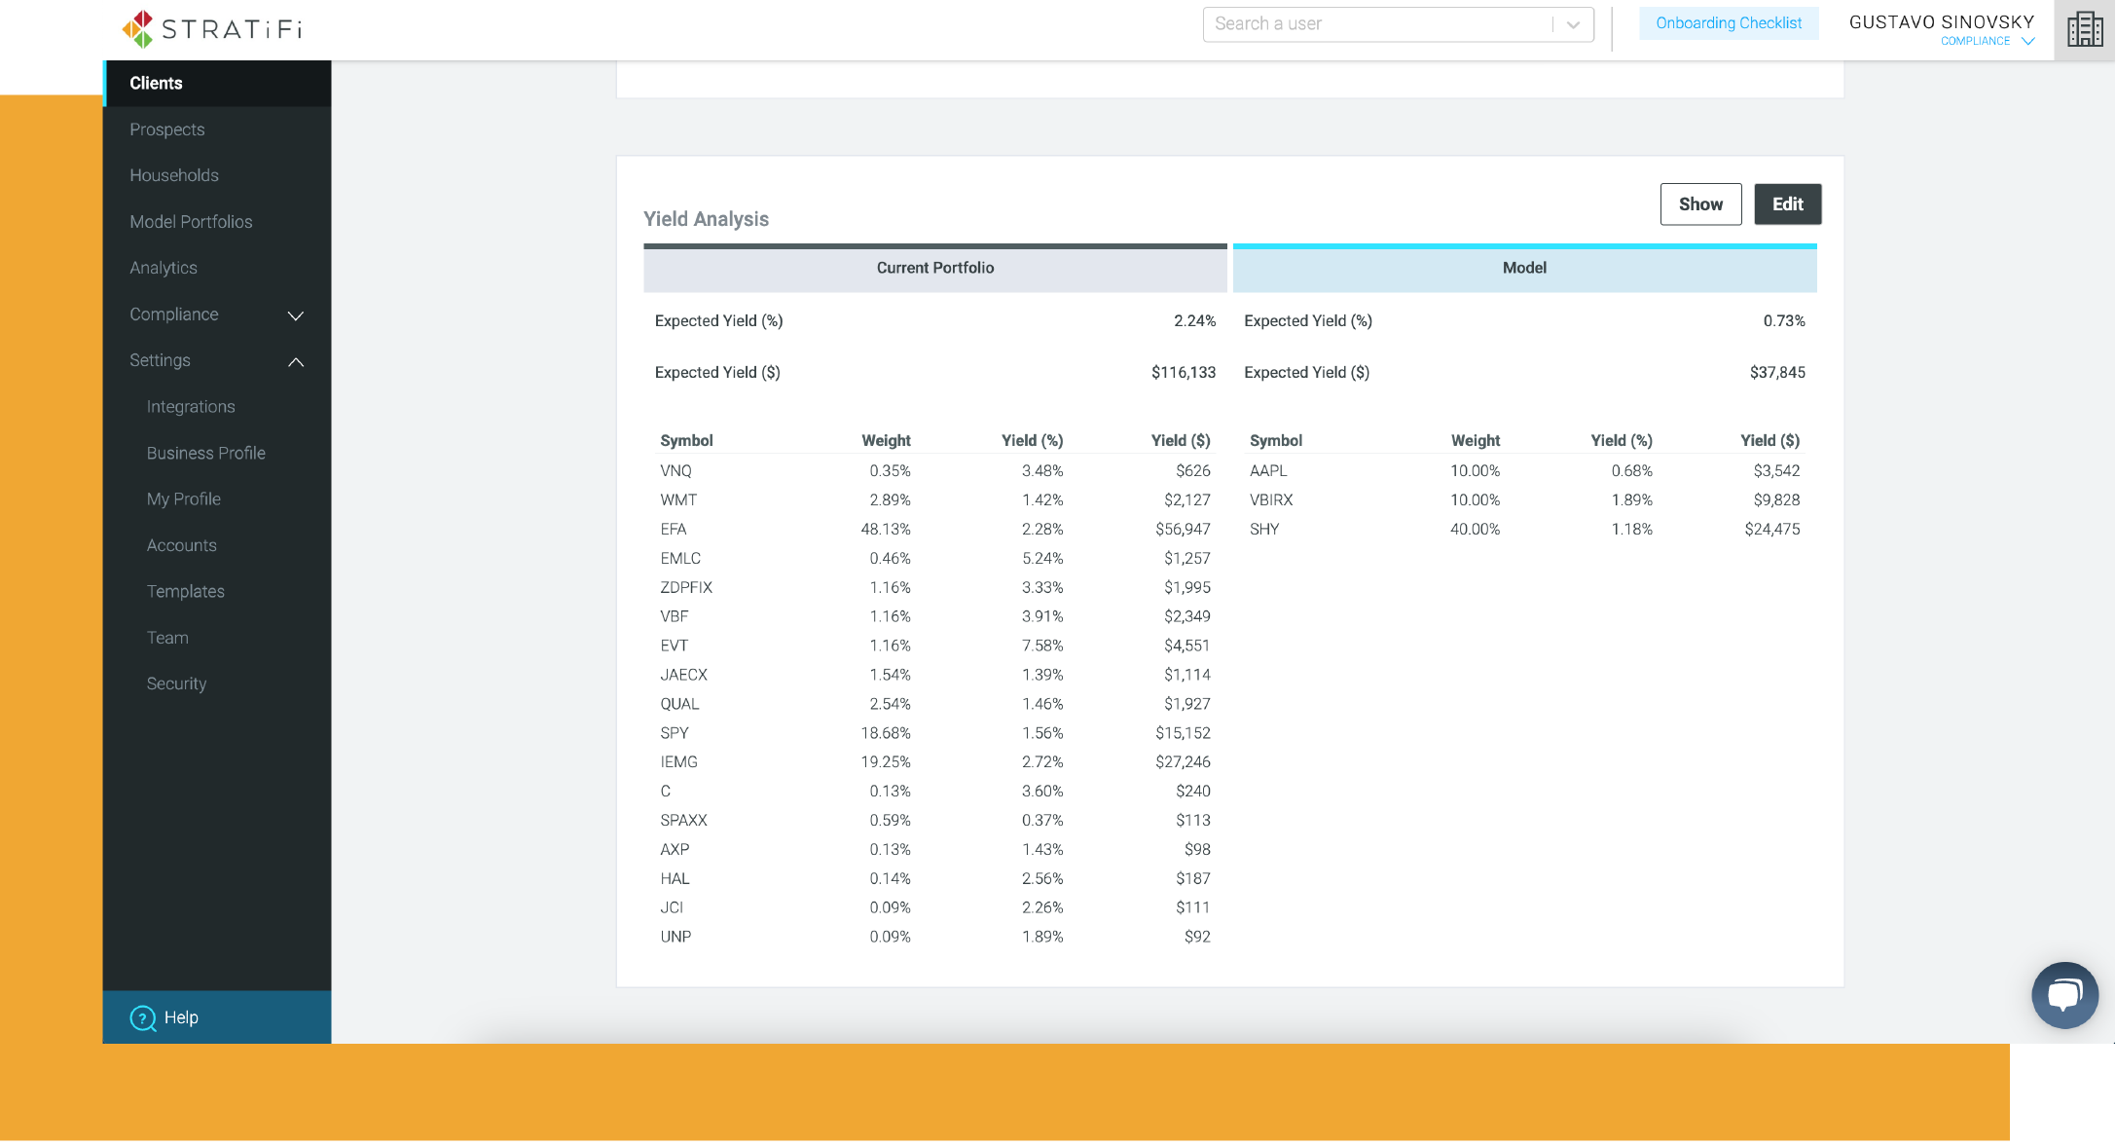
Task: Click the SPAXX symbol
Action: click(683, 821)
